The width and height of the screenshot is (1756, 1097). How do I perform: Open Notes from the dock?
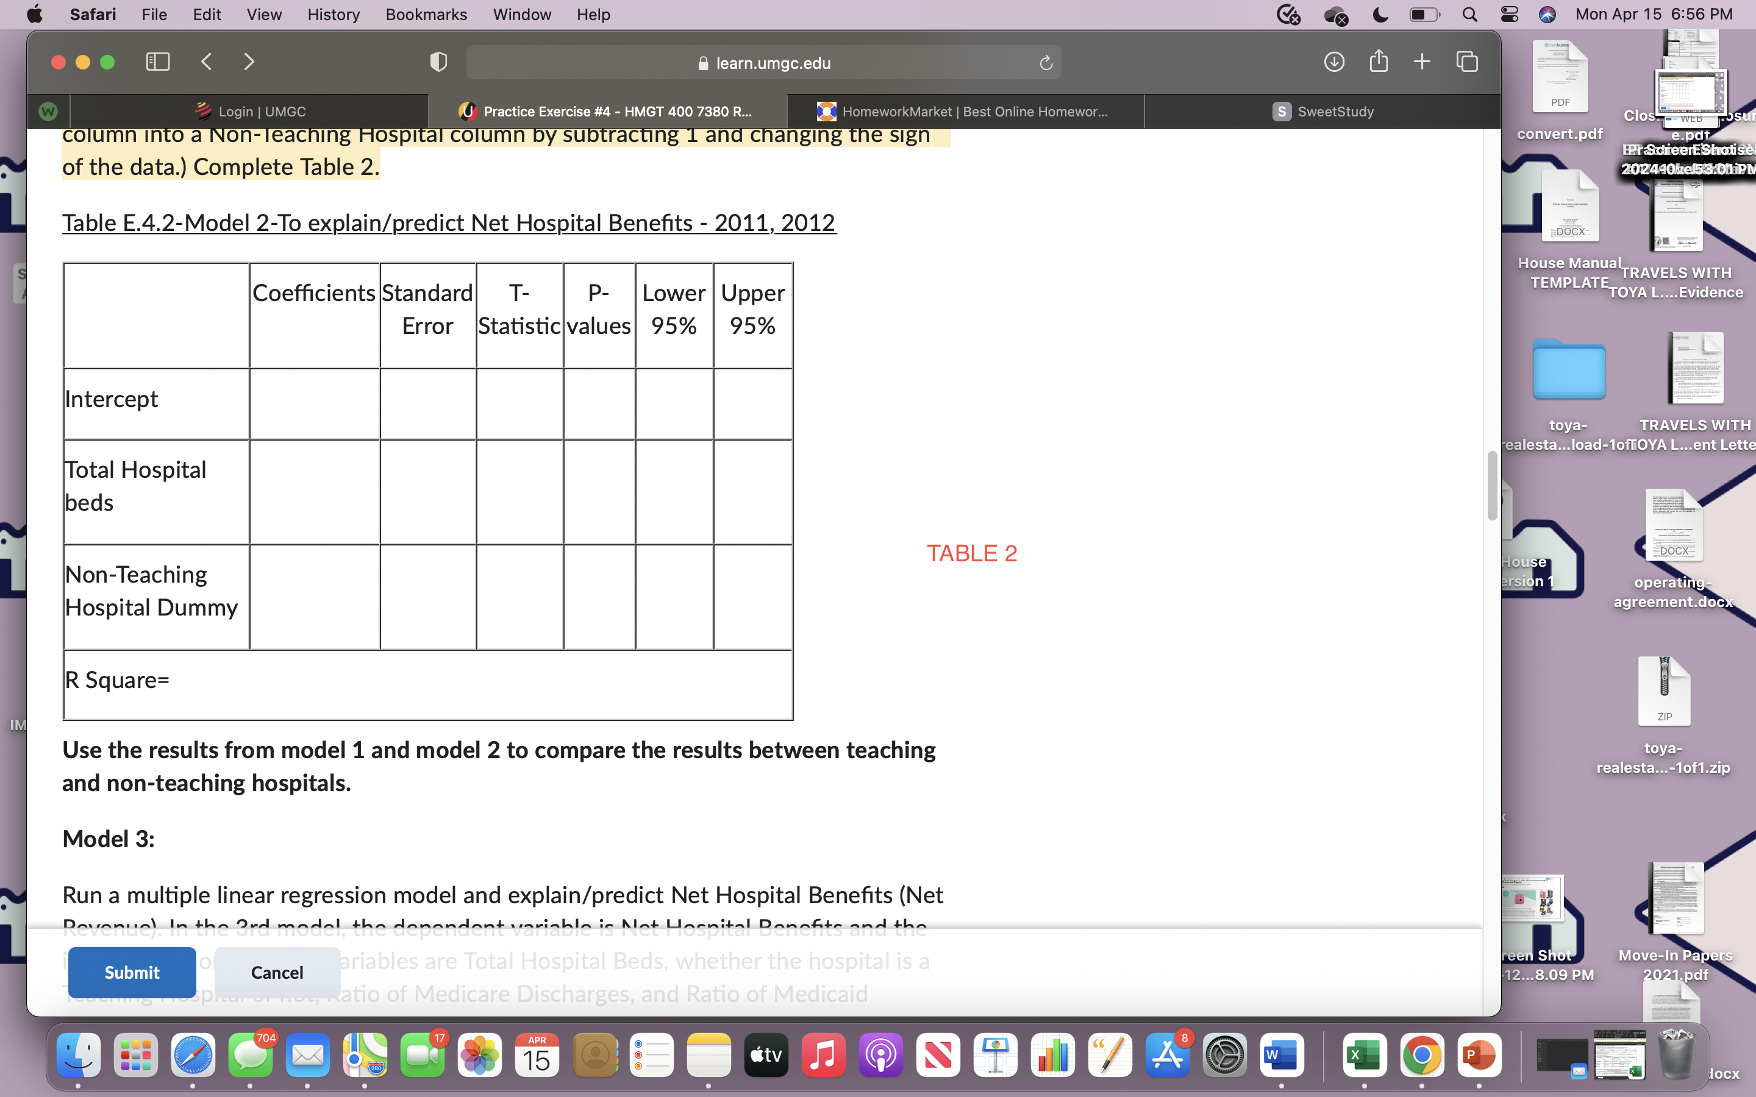[x=709, y=1055]
